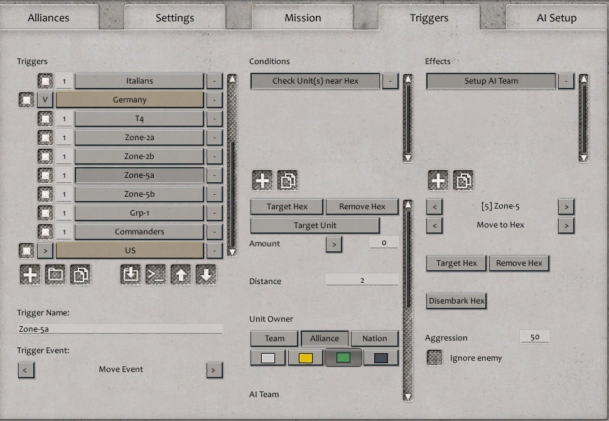Choose the yellow owner color

click(306, 358)
